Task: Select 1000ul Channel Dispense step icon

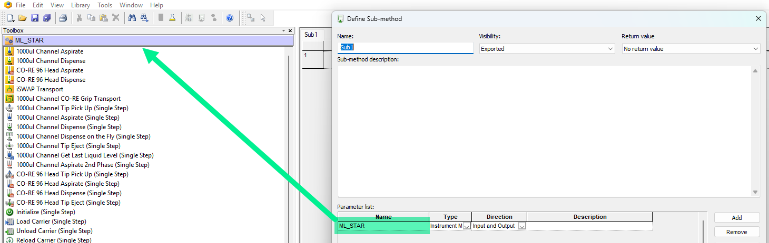Action: (9, 61)
